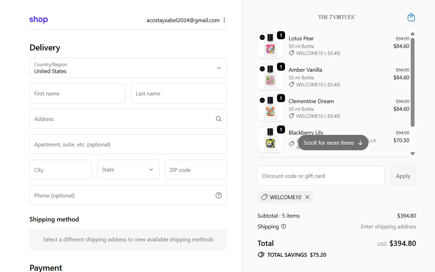Click the TOTAL SAVINGS $75.20 text

pyautogui.click(x=297, y=255)
